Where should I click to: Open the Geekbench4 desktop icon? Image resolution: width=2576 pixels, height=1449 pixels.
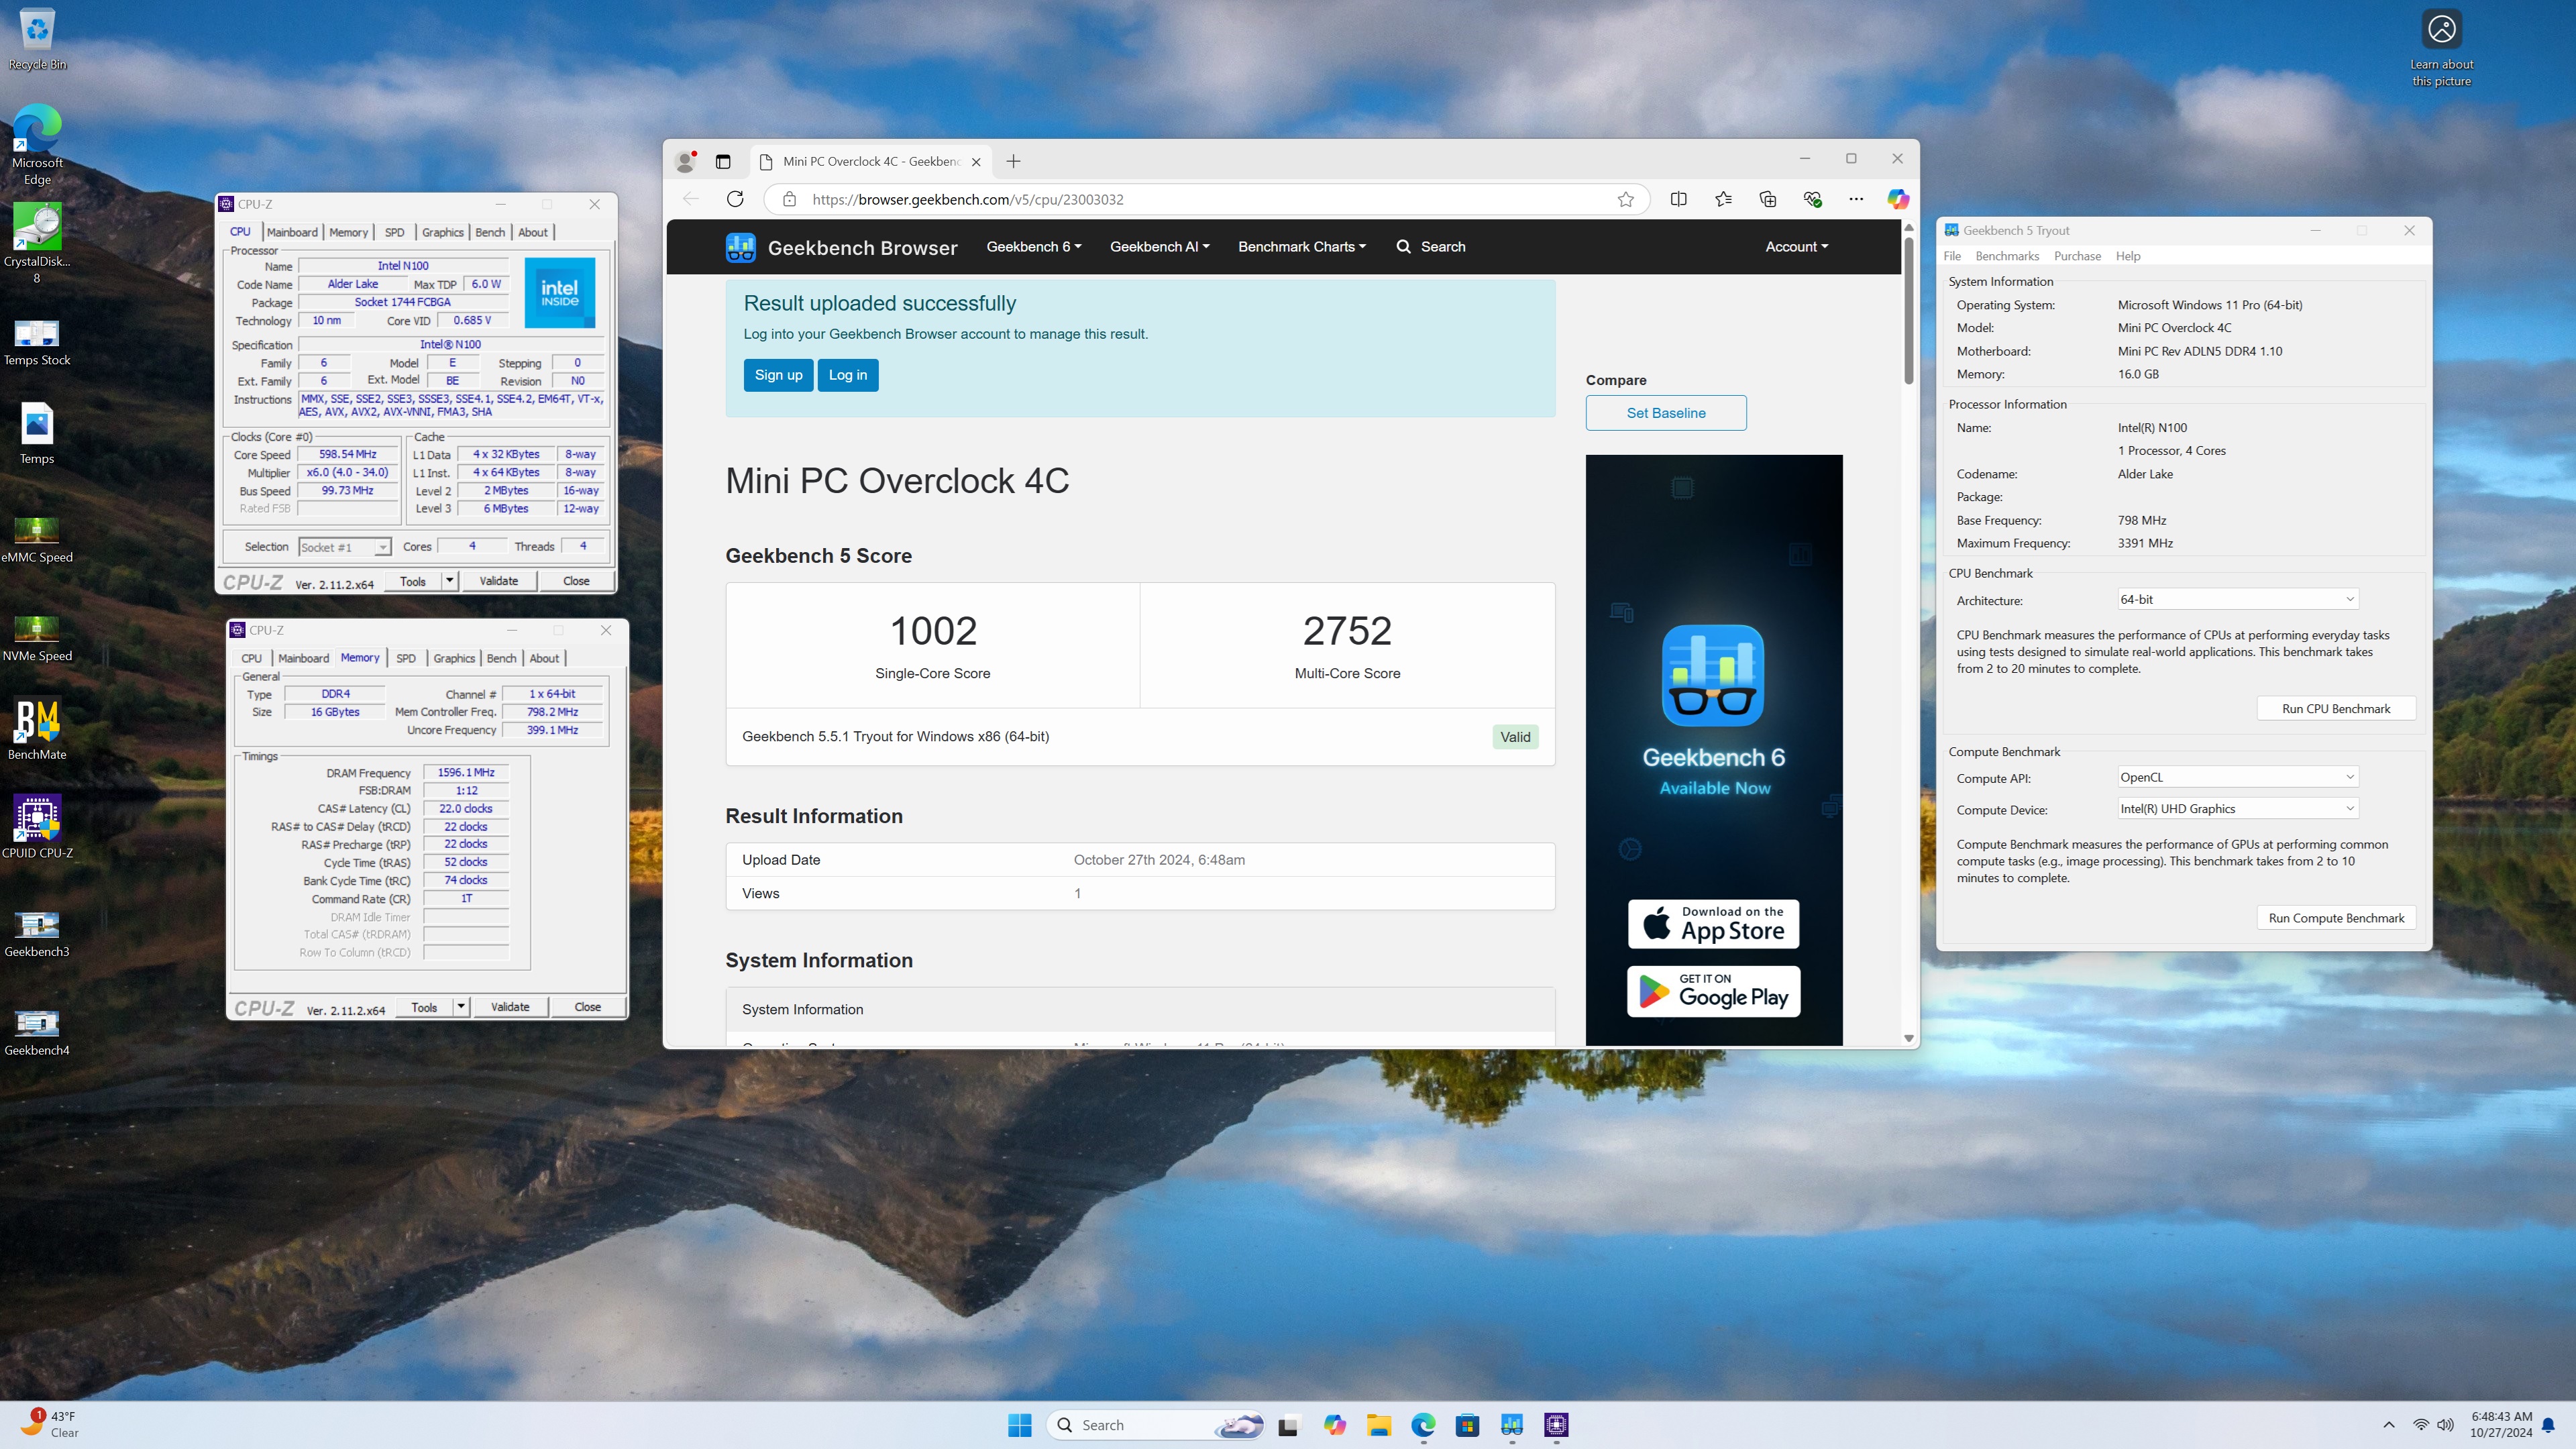click(37, 1032)
